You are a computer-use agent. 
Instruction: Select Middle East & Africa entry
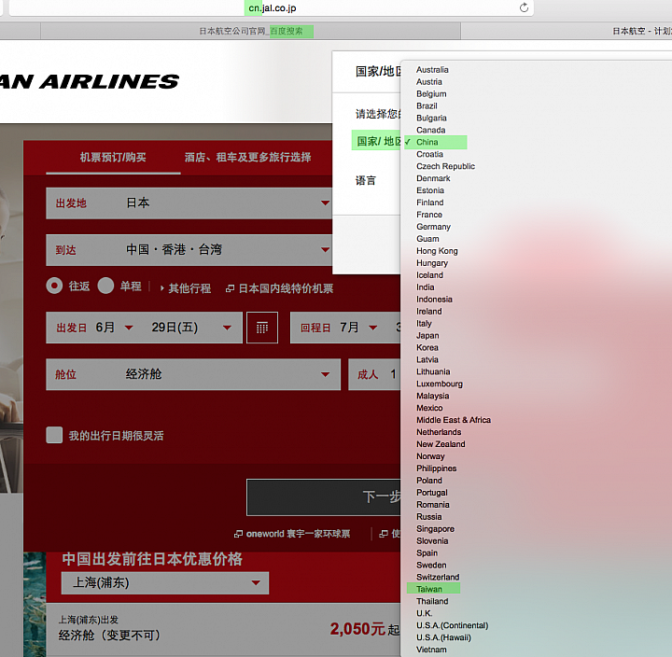[x=454, y=420]
